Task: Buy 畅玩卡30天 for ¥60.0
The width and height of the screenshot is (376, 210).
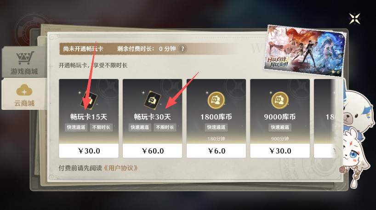Action: [x=153, y=151]
